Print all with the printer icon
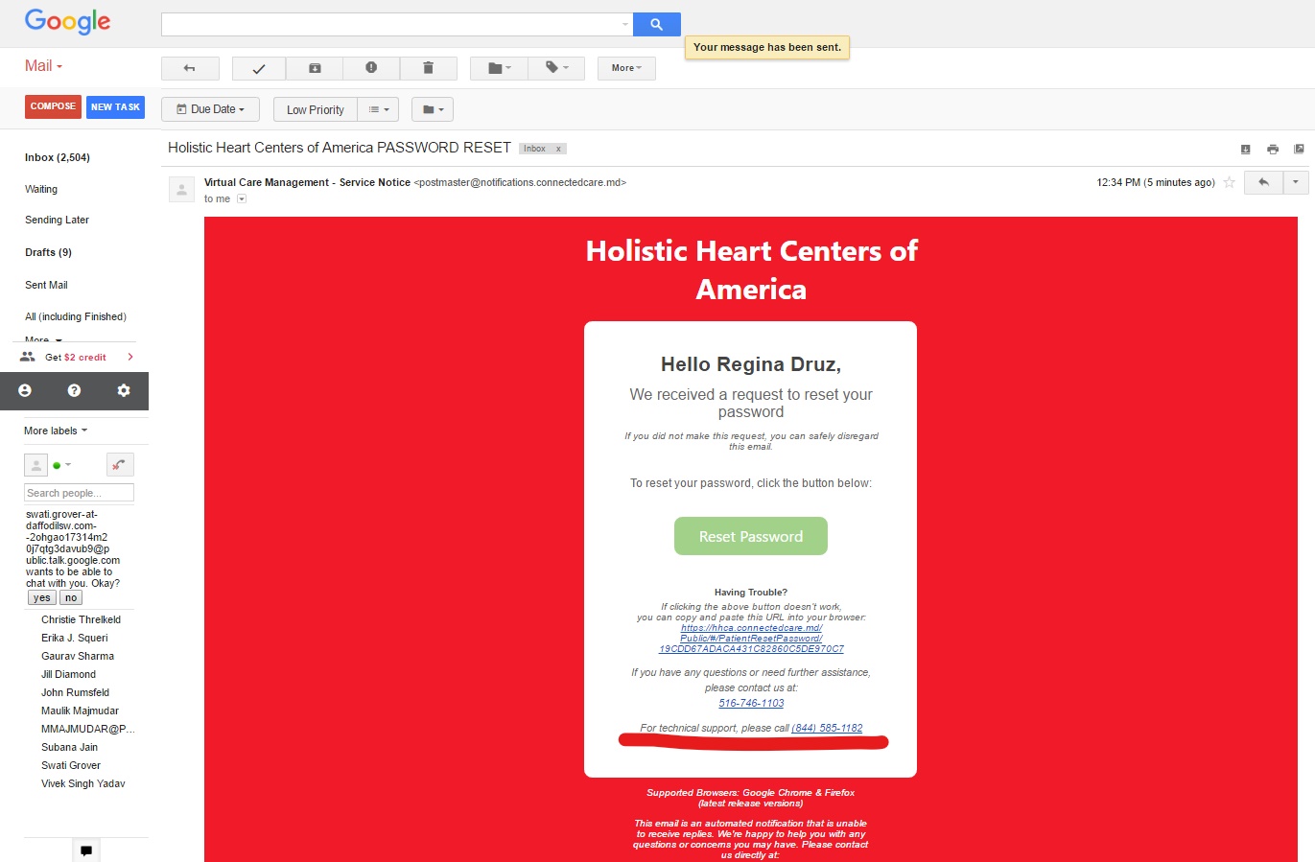The image size is (1315, 862). [x=1273, y=149]
